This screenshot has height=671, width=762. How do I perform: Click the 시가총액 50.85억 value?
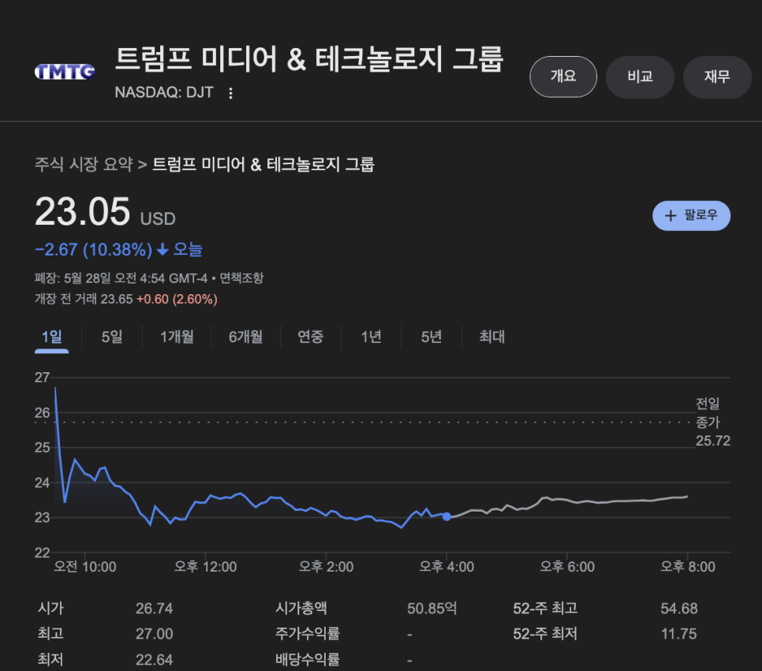(431, 609)
